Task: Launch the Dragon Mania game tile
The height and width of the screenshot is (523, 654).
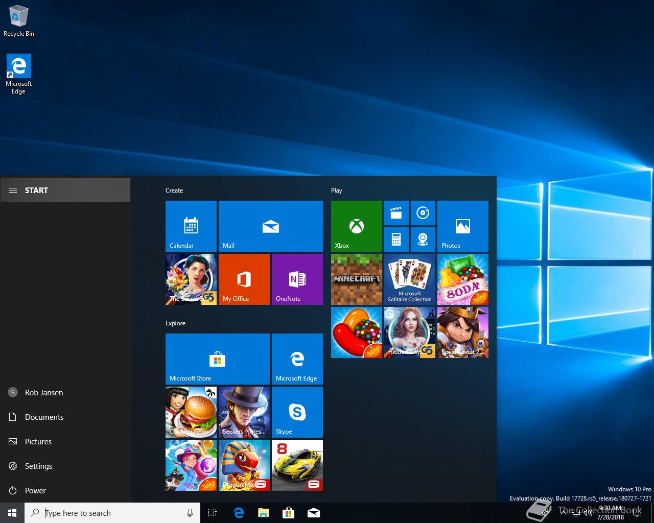Action: click(x=244, y=465)
